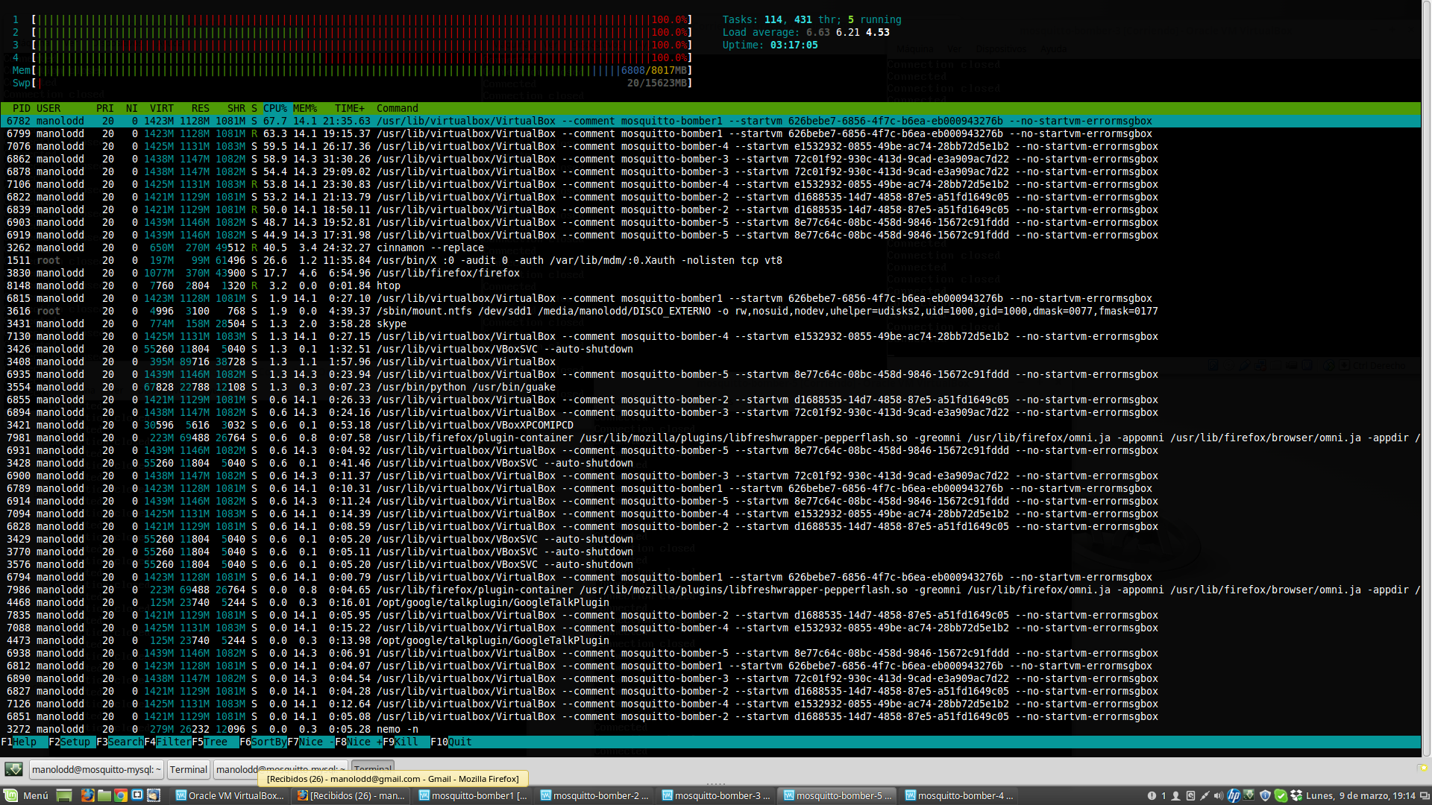Click the user applet tray icon
Viewport: 1432px width, 805px height.
point(1175,795)
